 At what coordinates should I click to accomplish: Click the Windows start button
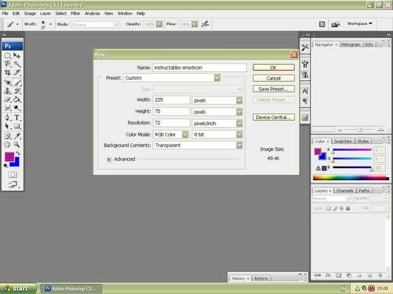coord(18,288)
